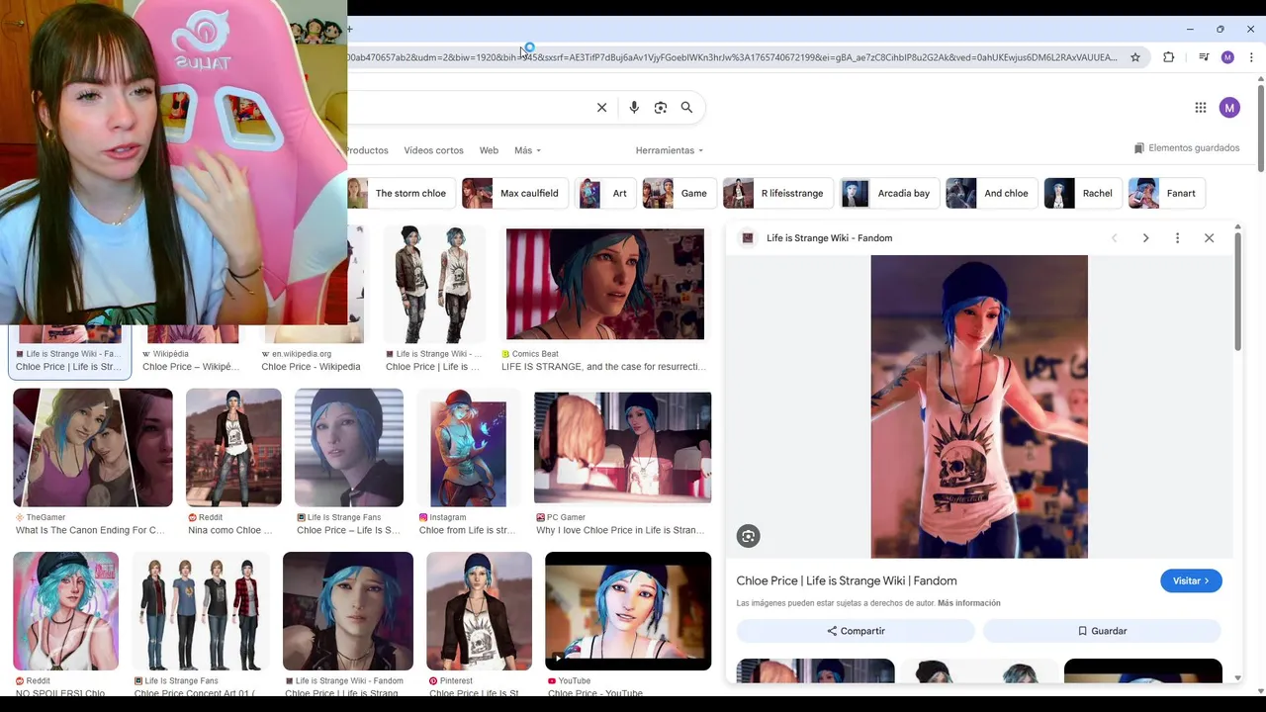
Task: Open LIFE IS STRANGE resurrection article link
Action: click(x=603, y=367)
